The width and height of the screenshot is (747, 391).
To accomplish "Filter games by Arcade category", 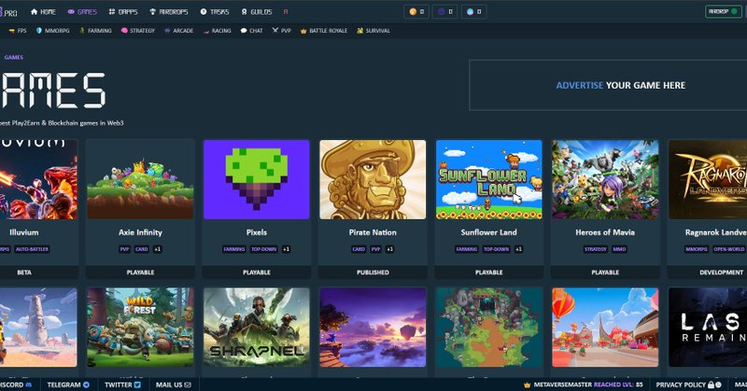I will (x=178, y=31).
